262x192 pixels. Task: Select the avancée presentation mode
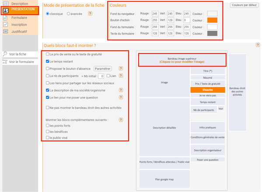tap(68, 14)
